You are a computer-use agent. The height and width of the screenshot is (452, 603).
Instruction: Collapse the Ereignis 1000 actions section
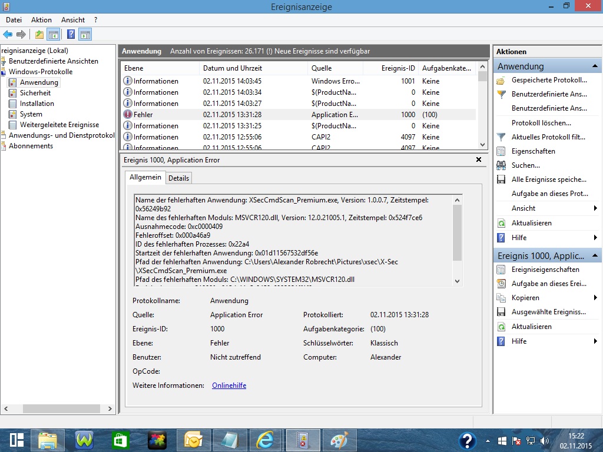pos(595,256)
